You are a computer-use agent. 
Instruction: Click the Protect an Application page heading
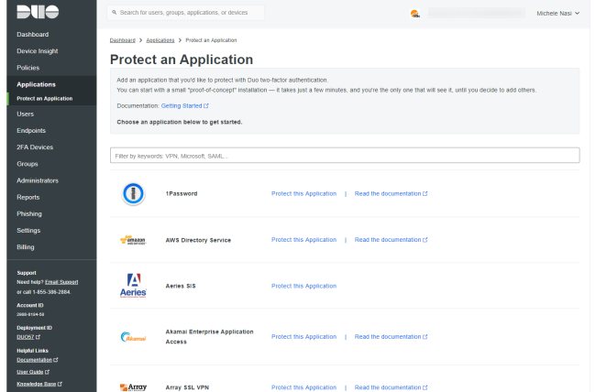click(x=182, y=60)
